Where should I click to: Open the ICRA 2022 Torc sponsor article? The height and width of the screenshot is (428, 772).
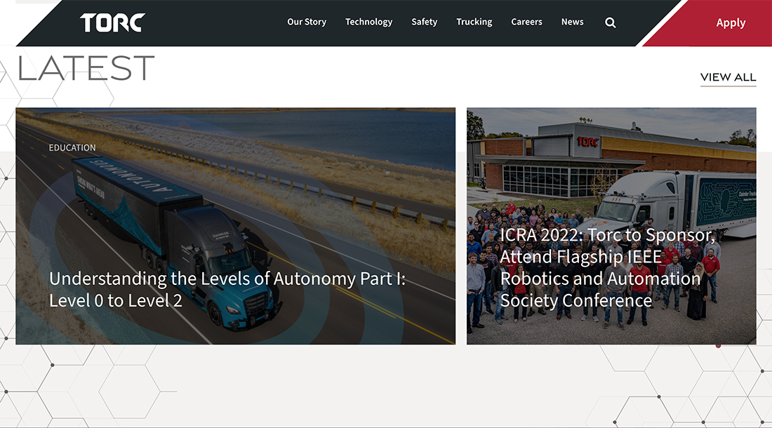click(x=607, y=267)
